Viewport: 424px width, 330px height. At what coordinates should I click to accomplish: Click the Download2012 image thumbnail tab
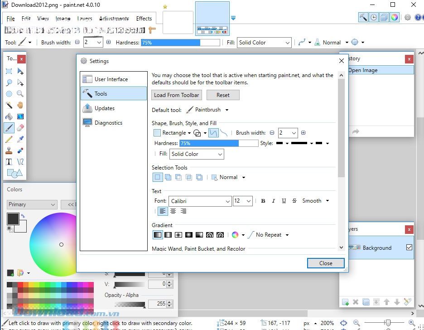point(212,19)
